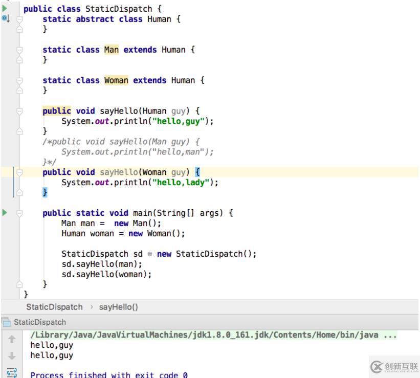
Task: Click the commented sayHello(Man guy) line
Action: click(121, 142)
